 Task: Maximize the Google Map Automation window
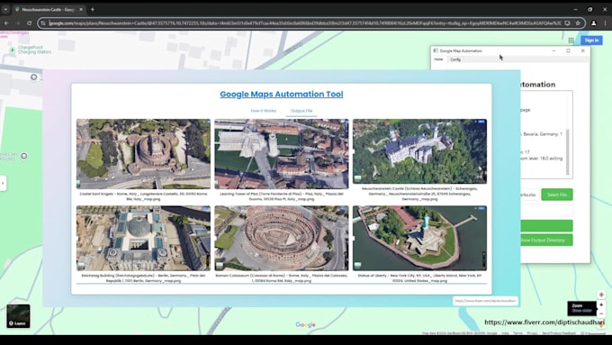coord(568,50)
